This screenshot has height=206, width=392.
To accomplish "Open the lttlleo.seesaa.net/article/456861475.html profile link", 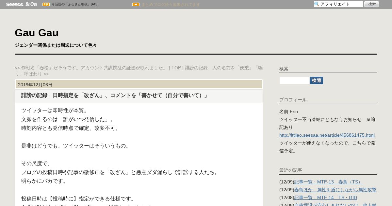I will [x=327, y=135].
